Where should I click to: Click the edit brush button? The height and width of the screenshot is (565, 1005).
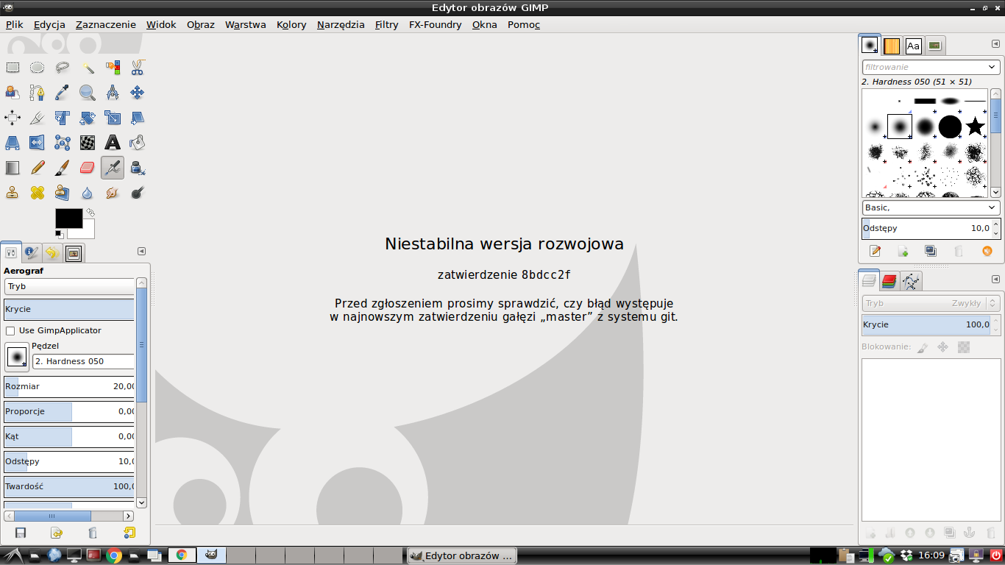875,252
